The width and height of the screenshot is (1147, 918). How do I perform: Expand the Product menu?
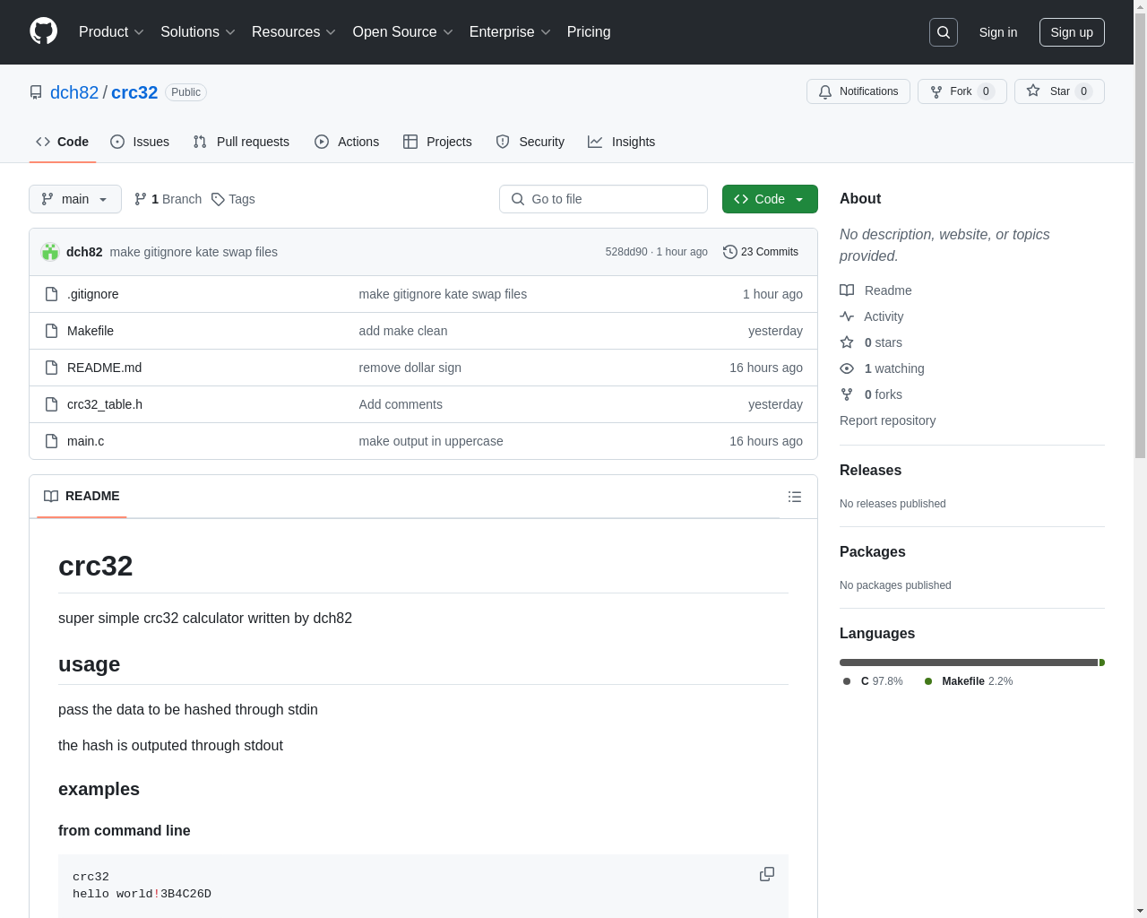(x=111, y=32)
